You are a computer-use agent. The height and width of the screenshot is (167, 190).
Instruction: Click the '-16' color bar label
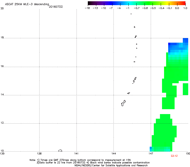tap(87, 8)
